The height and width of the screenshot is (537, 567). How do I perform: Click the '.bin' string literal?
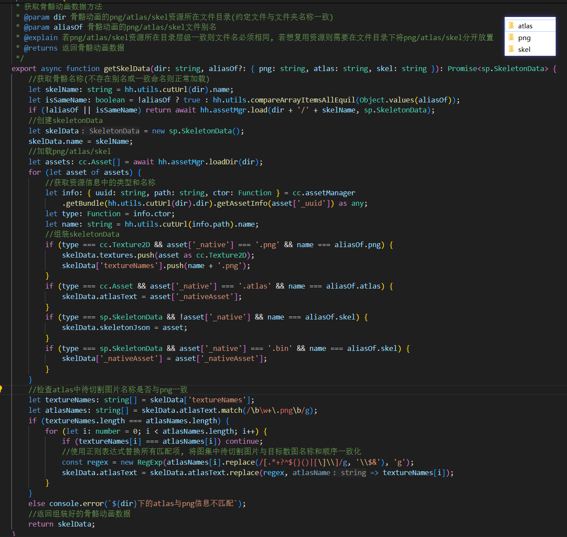(x=280, y=348)
